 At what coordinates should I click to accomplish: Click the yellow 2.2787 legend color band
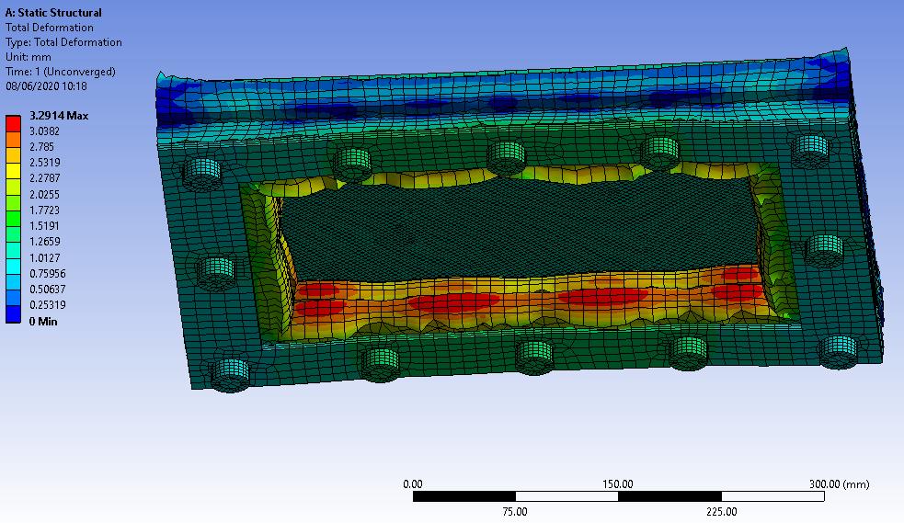13,171
